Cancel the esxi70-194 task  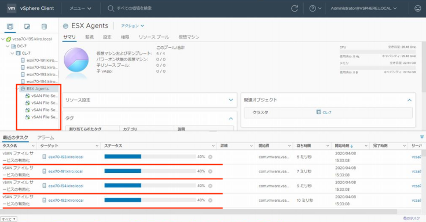coord(210,186)
